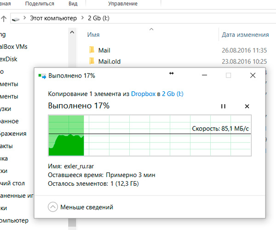Collapse details via Меньше сведений
This screenshot has height=230, width=276.
(81, 207)
